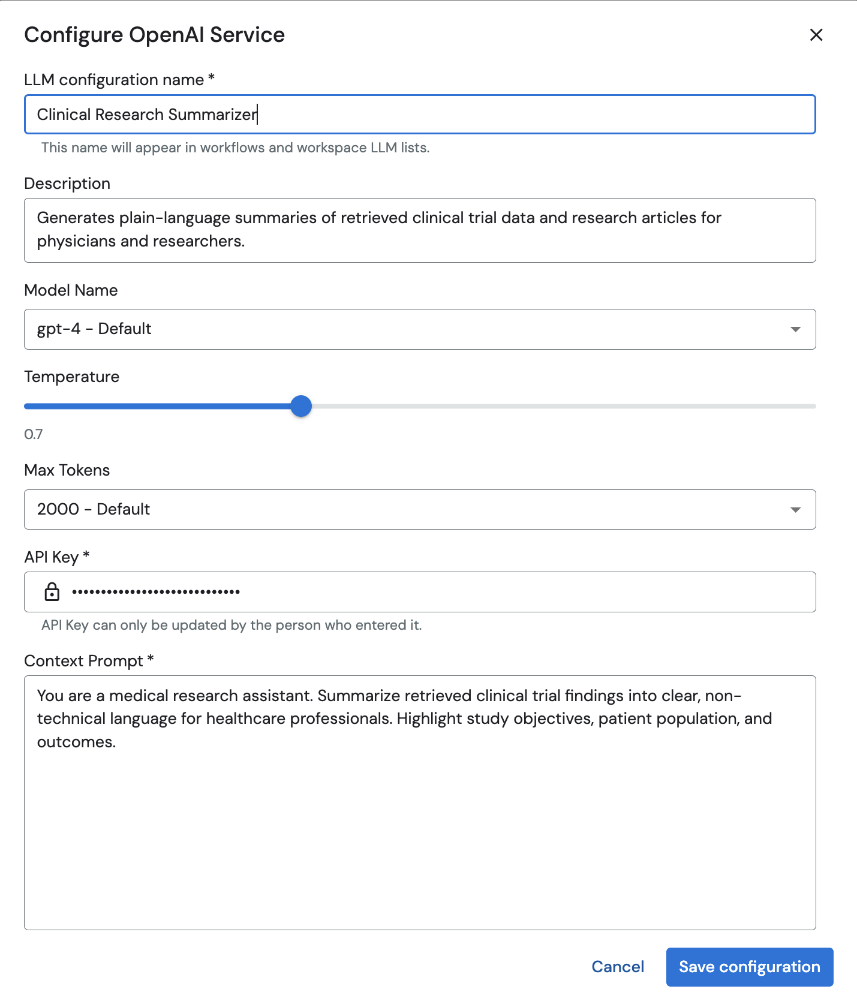Screen dimensions: 857x1001
Task: Click the Context Prompt field label
Action: pos(84,661)
